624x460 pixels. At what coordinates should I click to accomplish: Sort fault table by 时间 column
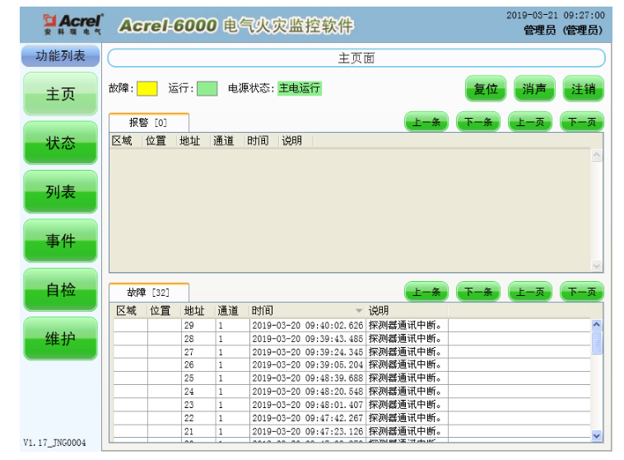tap(307, 311)
